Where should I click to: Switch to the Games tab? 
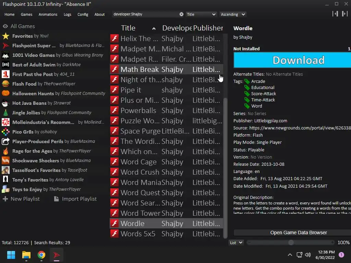tap(26, 14)
